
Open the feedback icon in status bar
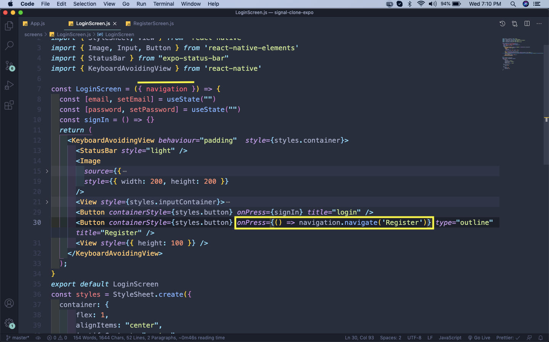pos(529,338)
